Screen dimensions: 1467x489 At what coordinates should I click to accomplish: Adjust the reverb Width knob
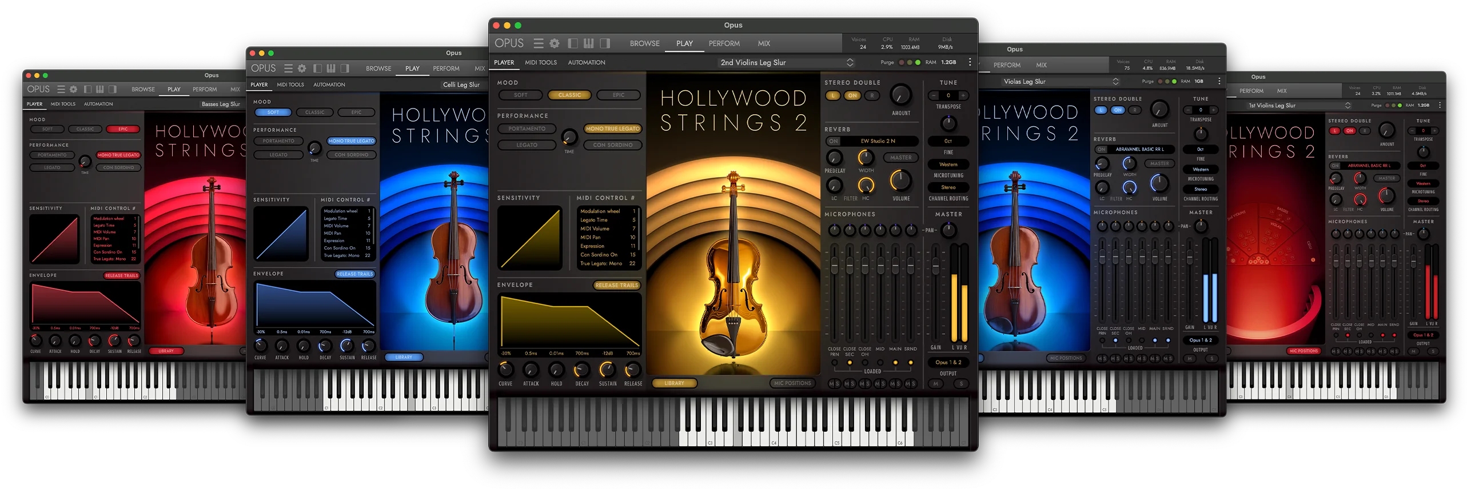click(x=866, y=157)
